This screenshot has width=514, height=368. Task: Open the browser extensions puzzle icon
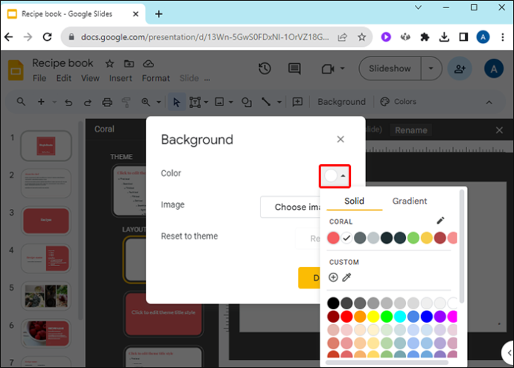(x=425, y=37)
